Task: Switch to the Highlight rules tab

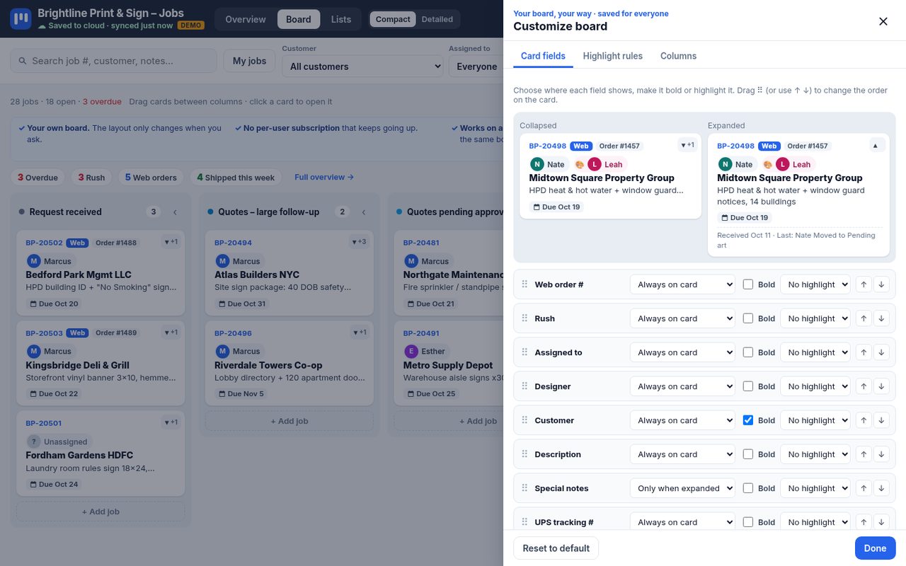Action: 613,56
